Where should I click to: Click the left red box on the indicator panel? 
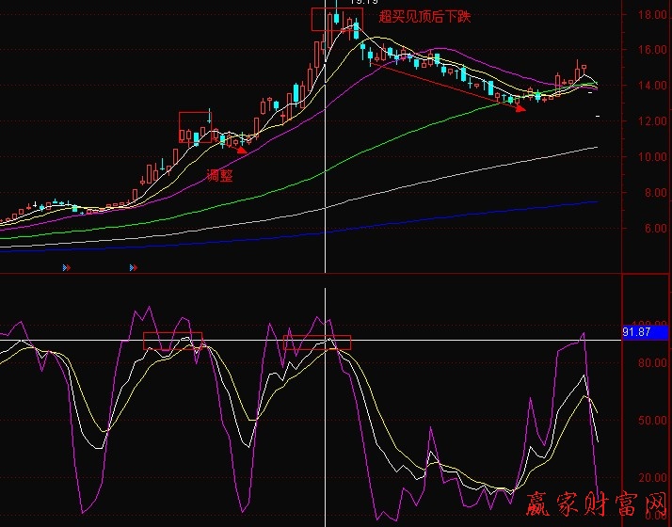click(x=172, y=341)
